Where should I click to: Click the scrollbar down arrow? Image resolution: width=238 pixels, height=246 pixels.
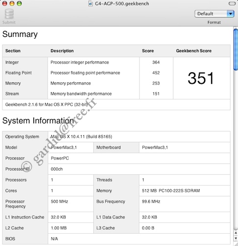236,238
